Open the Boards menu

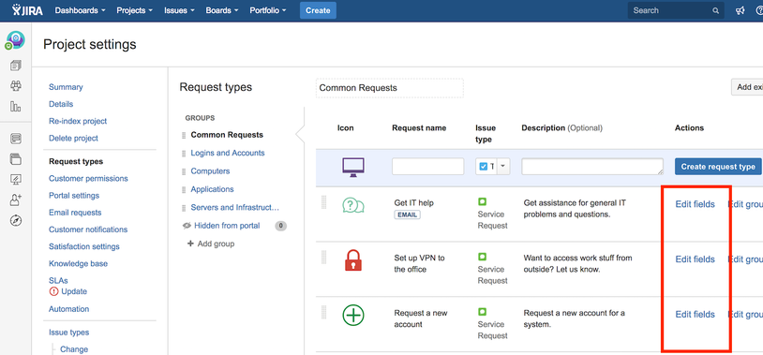(x=222, y=10)
